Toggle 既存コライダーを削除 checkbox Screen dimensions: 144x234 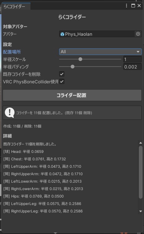tap(62, 74)
